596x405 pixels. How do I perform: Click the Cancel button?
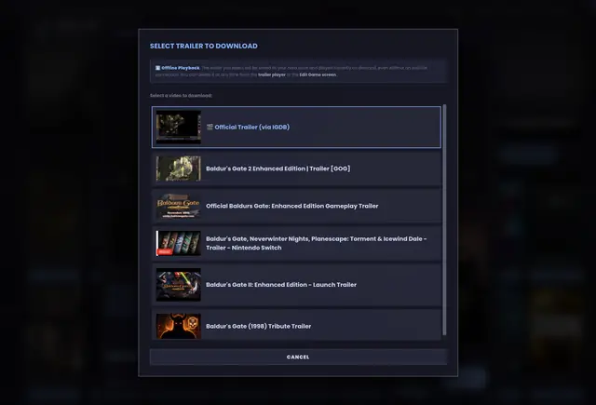click(x=298, y=358)
